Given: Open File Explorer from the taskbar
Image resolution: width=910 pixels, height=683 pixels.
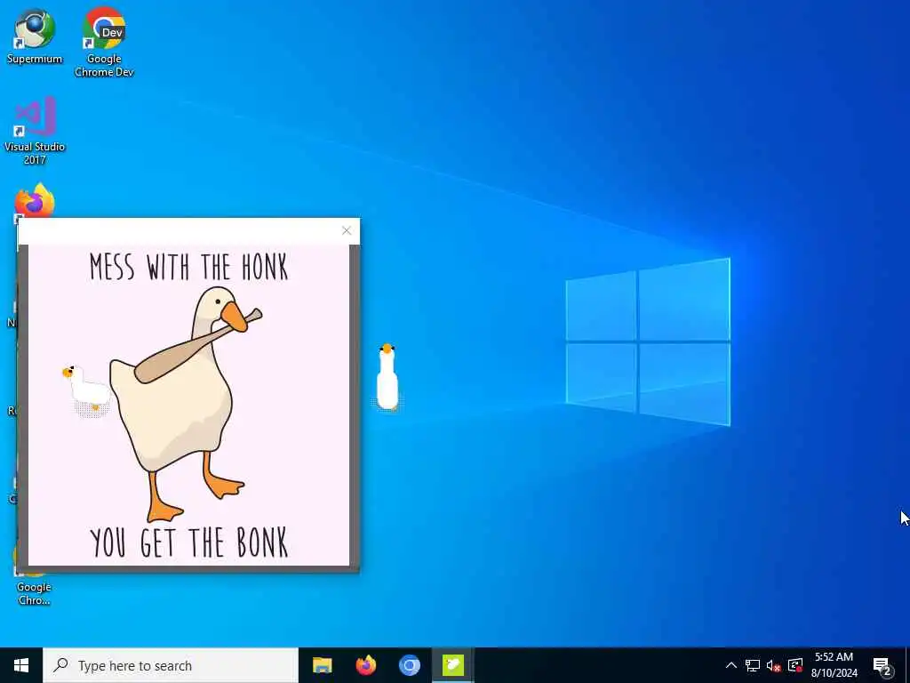Looking at the screenshot, I should click(x=322, y=665).
